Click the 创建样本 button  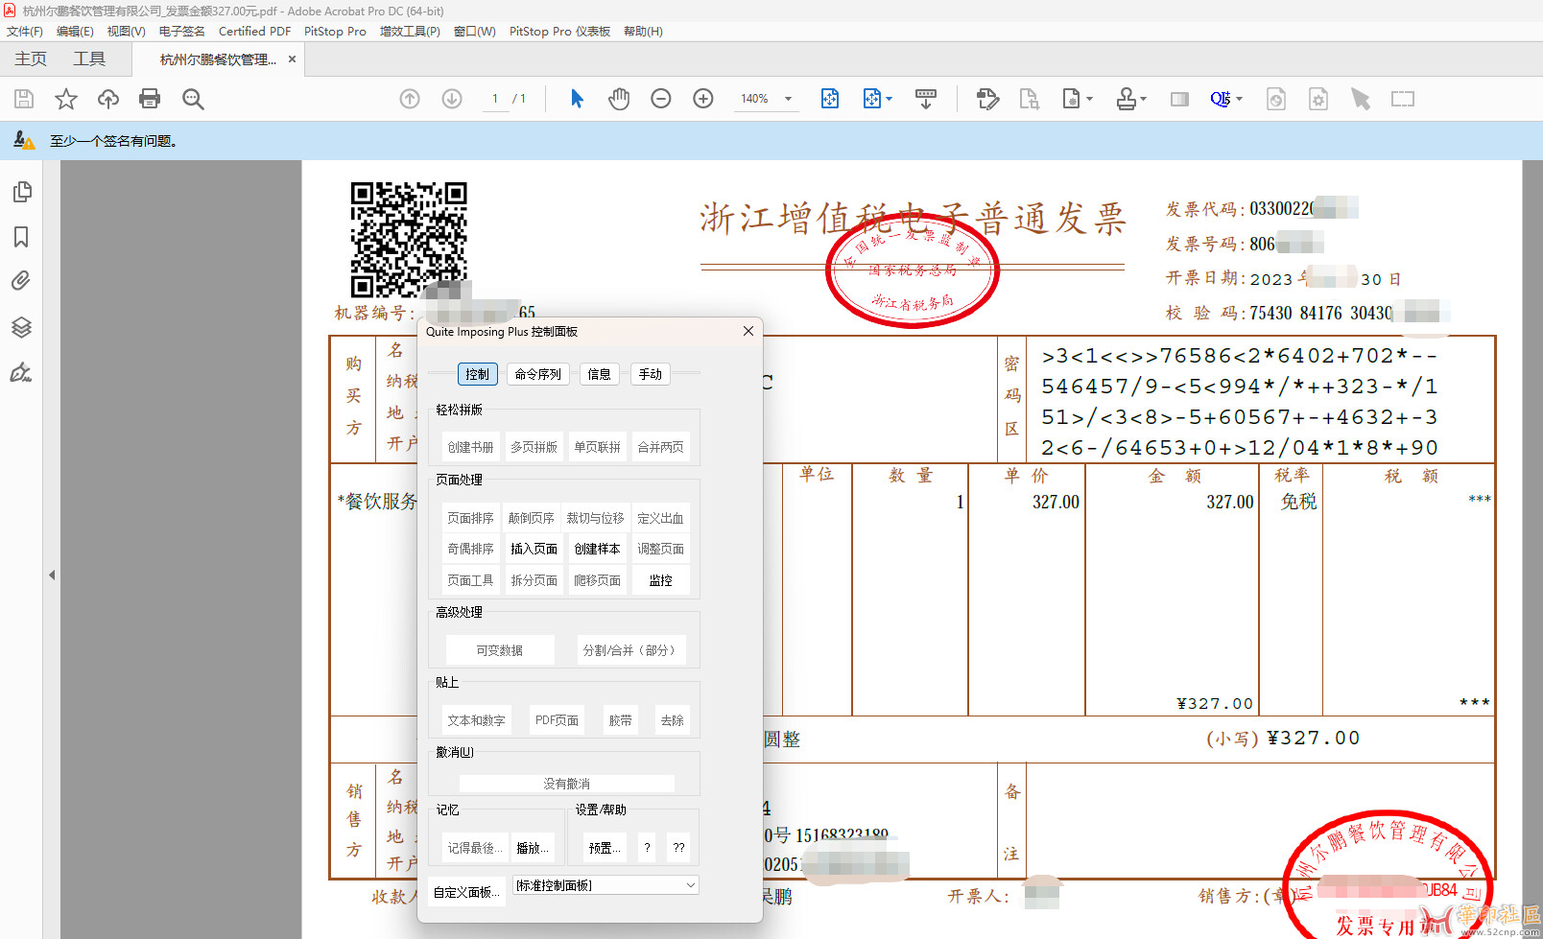[x=597, y=549]
